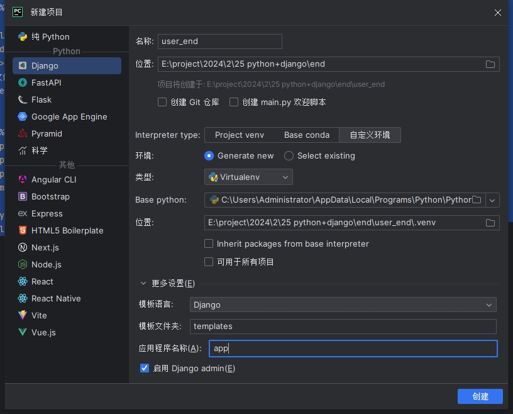
Task: Select Express label in project list
Action: point(47,213)
